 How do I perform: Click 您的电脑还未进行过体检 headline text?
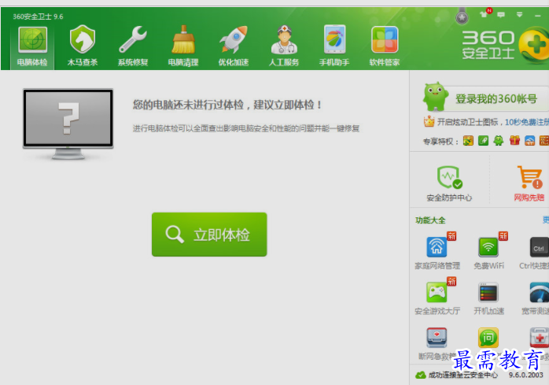[x=227, y=105]
